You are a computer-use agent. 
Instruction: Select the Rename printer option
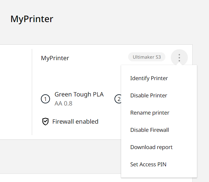[150, 113]
